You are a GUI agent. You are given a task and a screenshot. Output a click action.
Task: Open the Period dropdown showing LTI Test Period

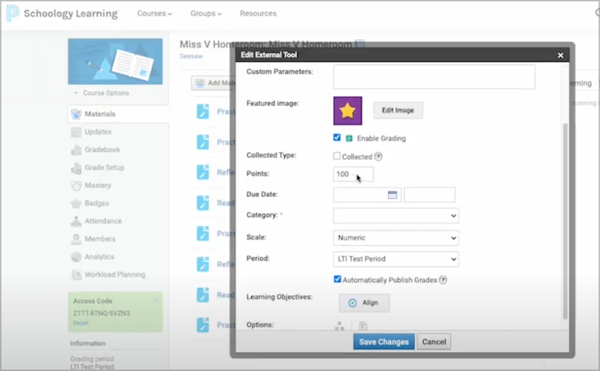point(395,259)
